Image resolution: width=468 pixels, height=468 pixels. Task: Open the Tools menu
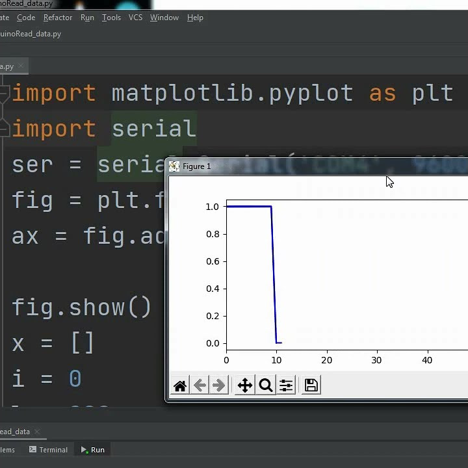111,18
